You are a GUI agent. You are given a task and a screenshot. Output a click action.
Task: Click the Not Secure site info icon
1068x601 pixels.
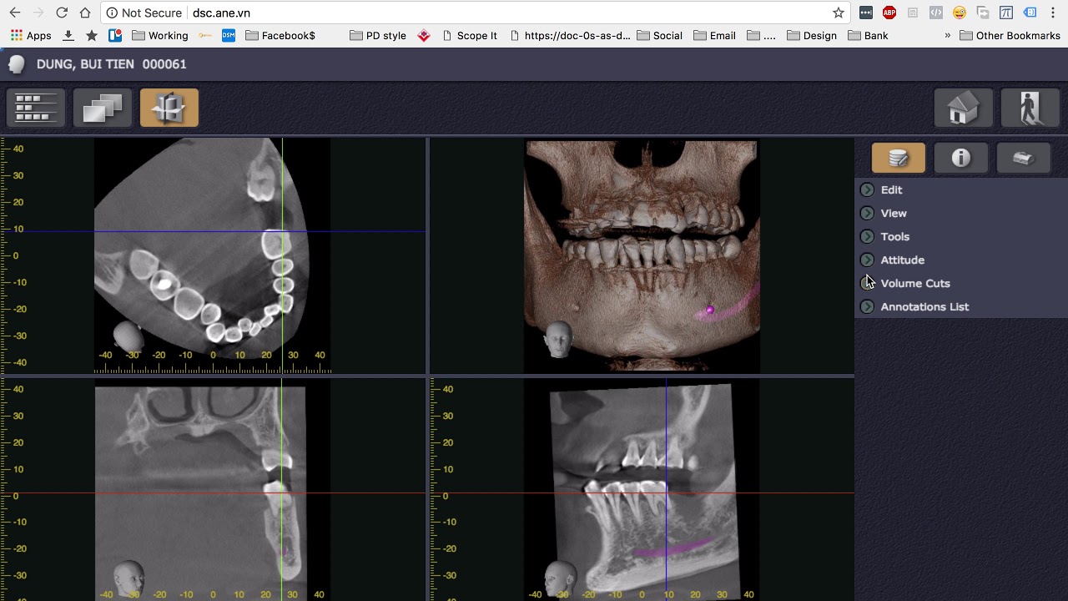click(x=112, y=13)
